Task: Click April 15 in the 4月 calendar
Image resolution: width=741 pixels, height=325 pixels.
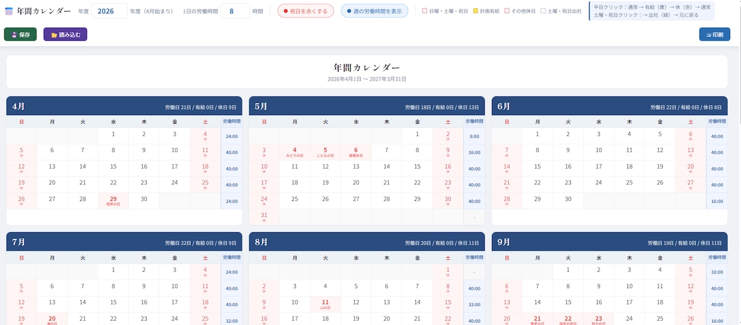Action: point(114,168)
